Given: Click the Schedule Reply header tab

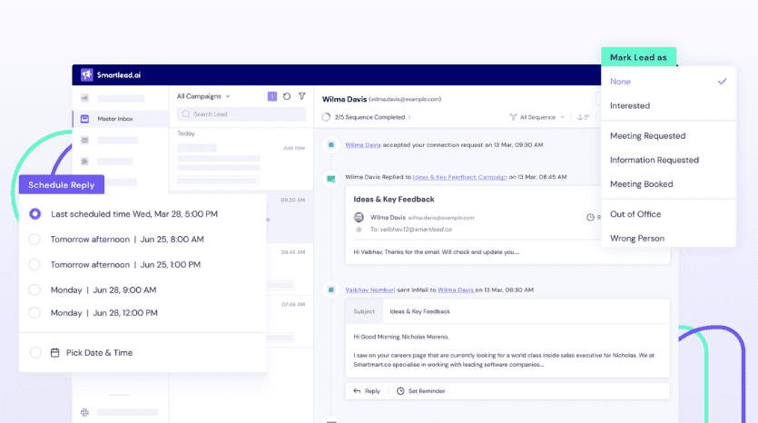Looking at the screenshot, I should click(62, 184).
